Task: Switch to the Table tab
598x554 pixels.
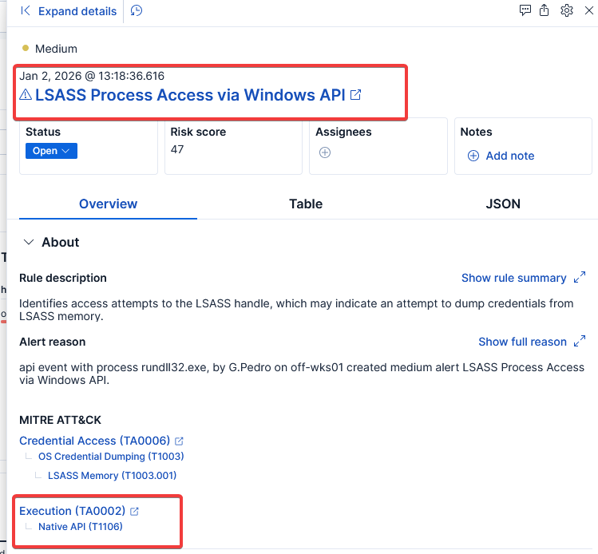Action: pos(306,204)
